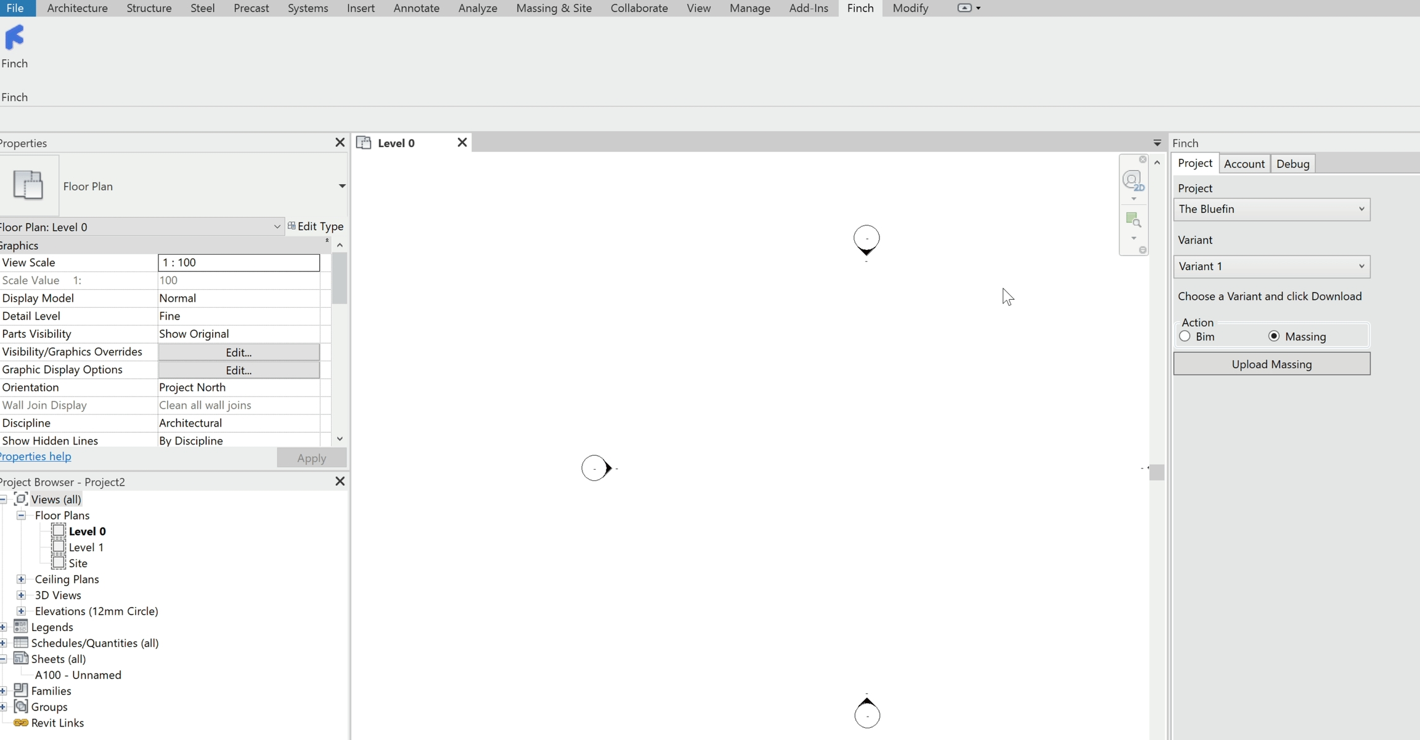Click the Zoom region icon in navigation bar

[1133, 219]
